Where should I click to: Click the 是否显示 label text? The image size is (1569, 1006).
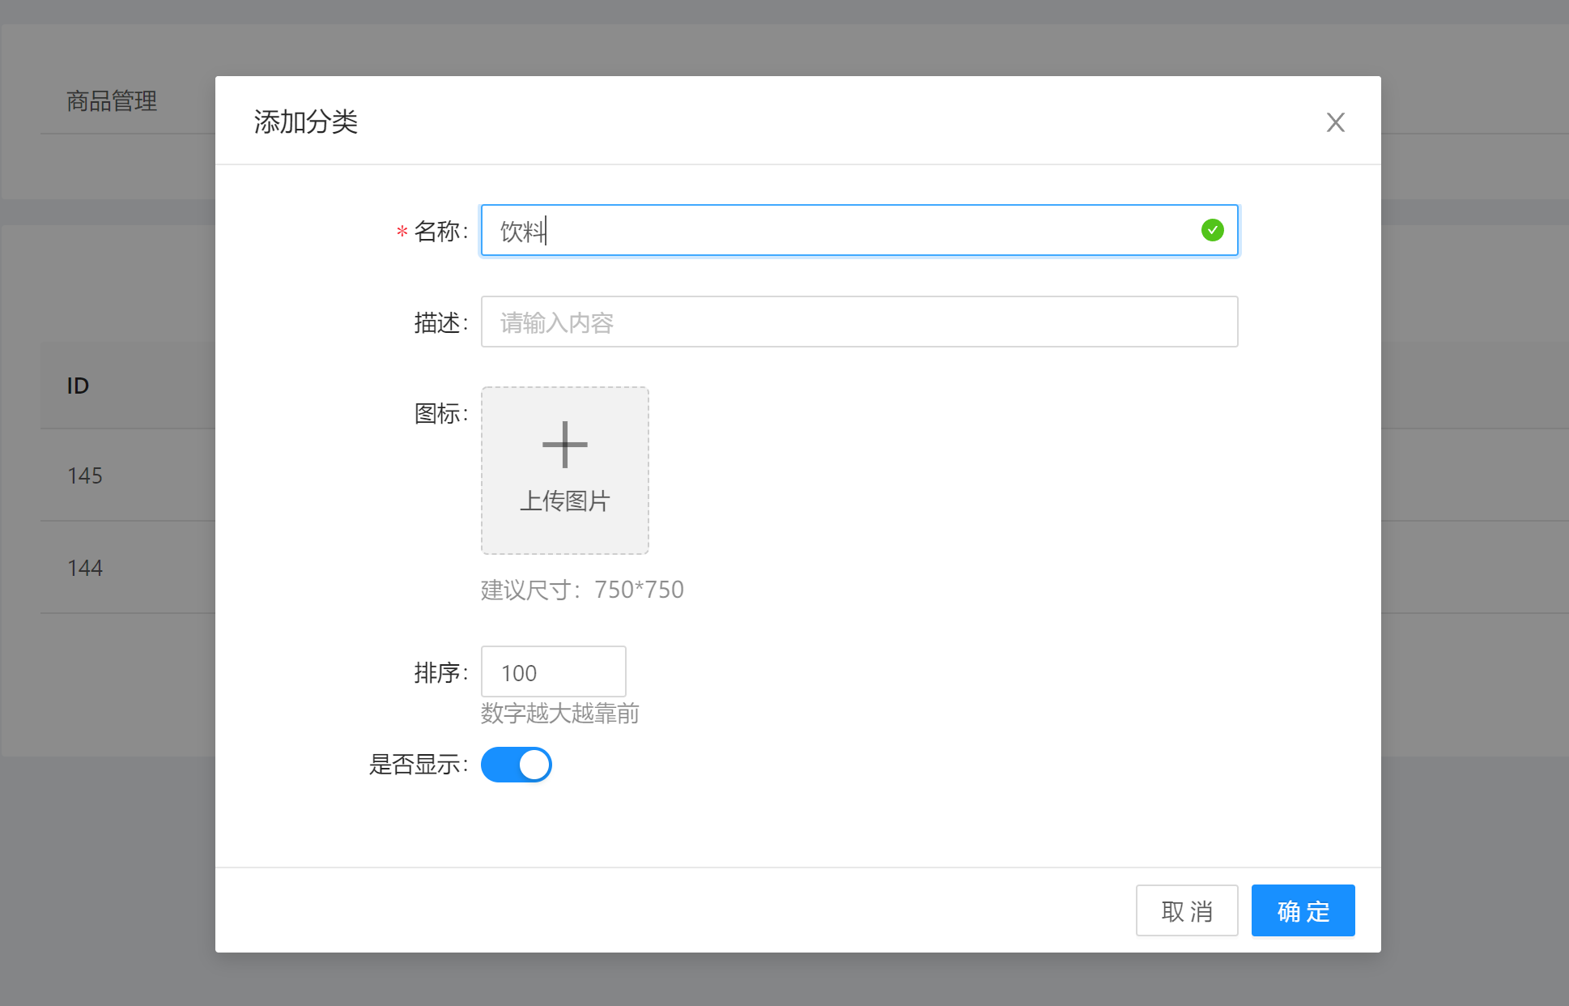coord(417,765)
